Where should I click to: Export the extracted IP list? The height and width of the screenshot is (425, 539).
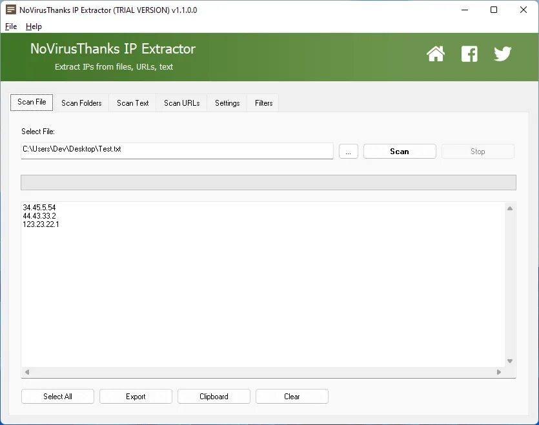[136, 397]
